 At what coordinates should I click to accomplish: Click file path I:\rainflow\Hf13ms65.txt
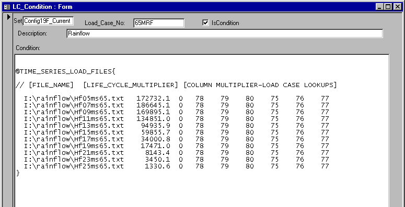74,126
